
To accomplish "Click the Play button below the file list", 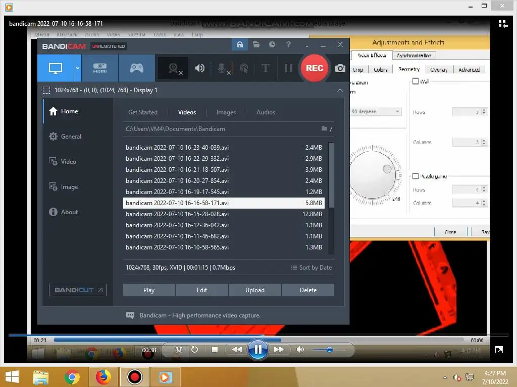I will pyautogui.click(x=149, y=290).
